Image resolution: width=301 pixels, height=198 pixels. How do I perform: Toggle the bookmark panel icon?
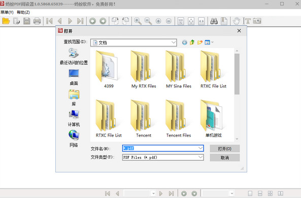coord(224,21)
